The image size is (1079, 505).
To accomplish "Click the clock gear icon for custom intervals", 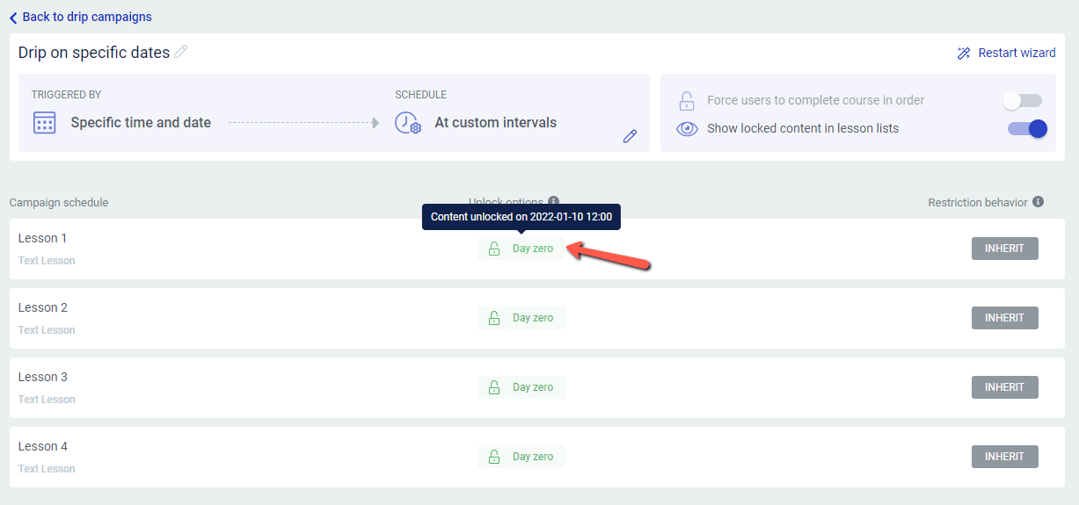I will pyautogui.click(x=407, y=123).
